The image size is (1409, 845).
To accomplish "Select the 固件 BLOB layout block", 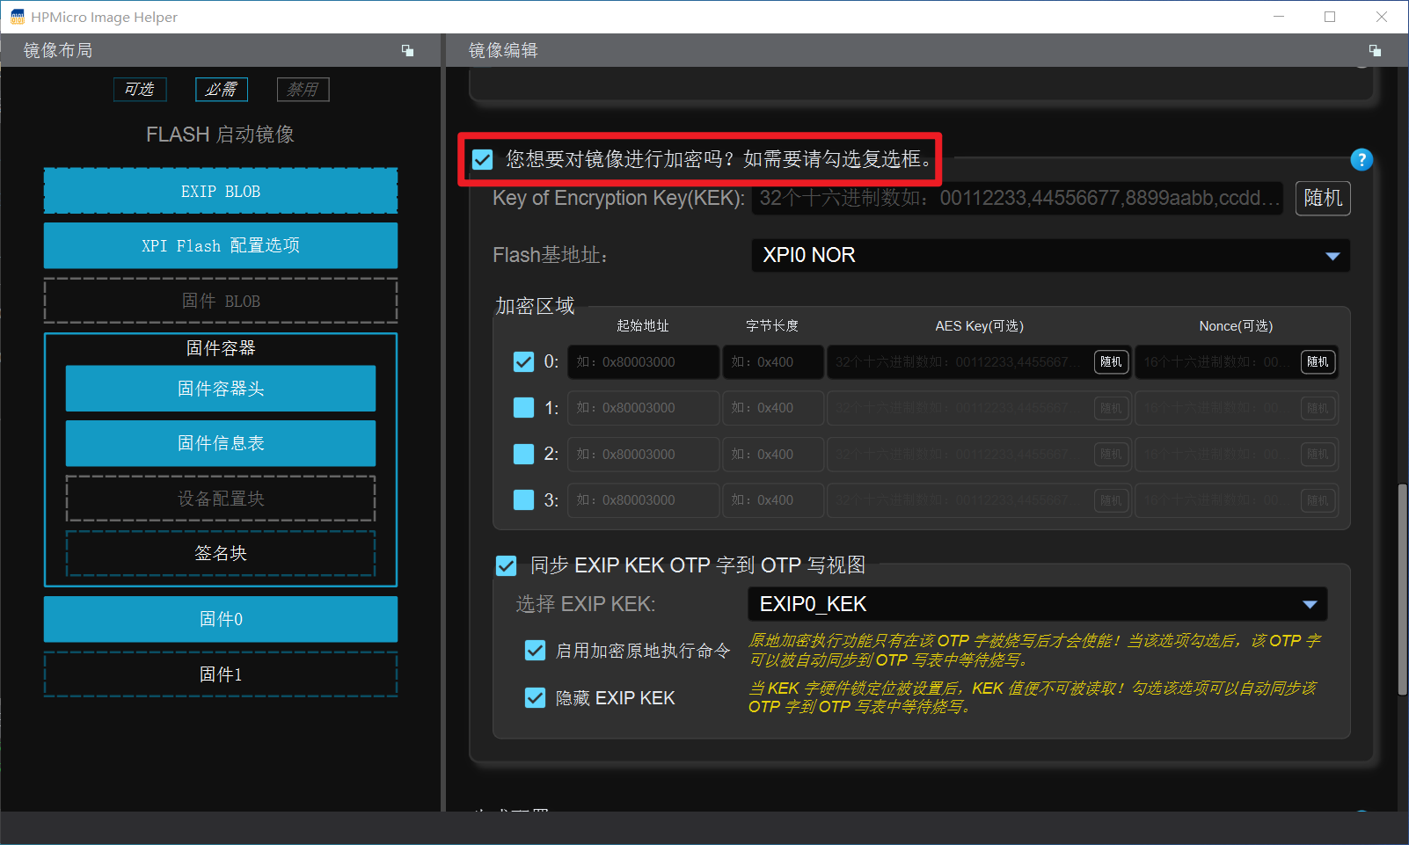I will pyautogui.click(x=221, y=301).
